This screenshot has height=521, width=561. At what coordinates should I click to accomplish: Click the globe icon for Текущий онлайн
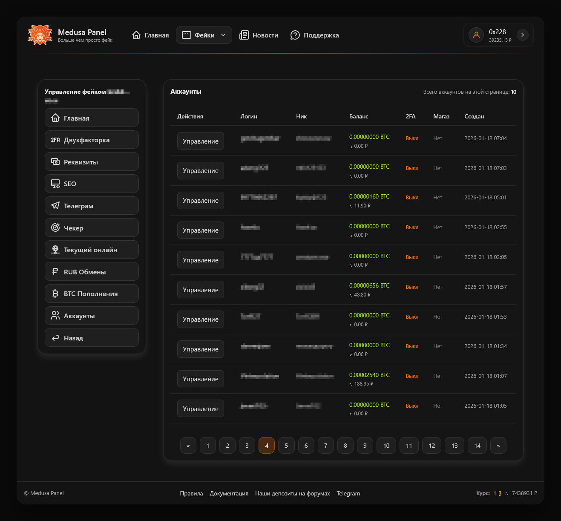tap(55, 250)
